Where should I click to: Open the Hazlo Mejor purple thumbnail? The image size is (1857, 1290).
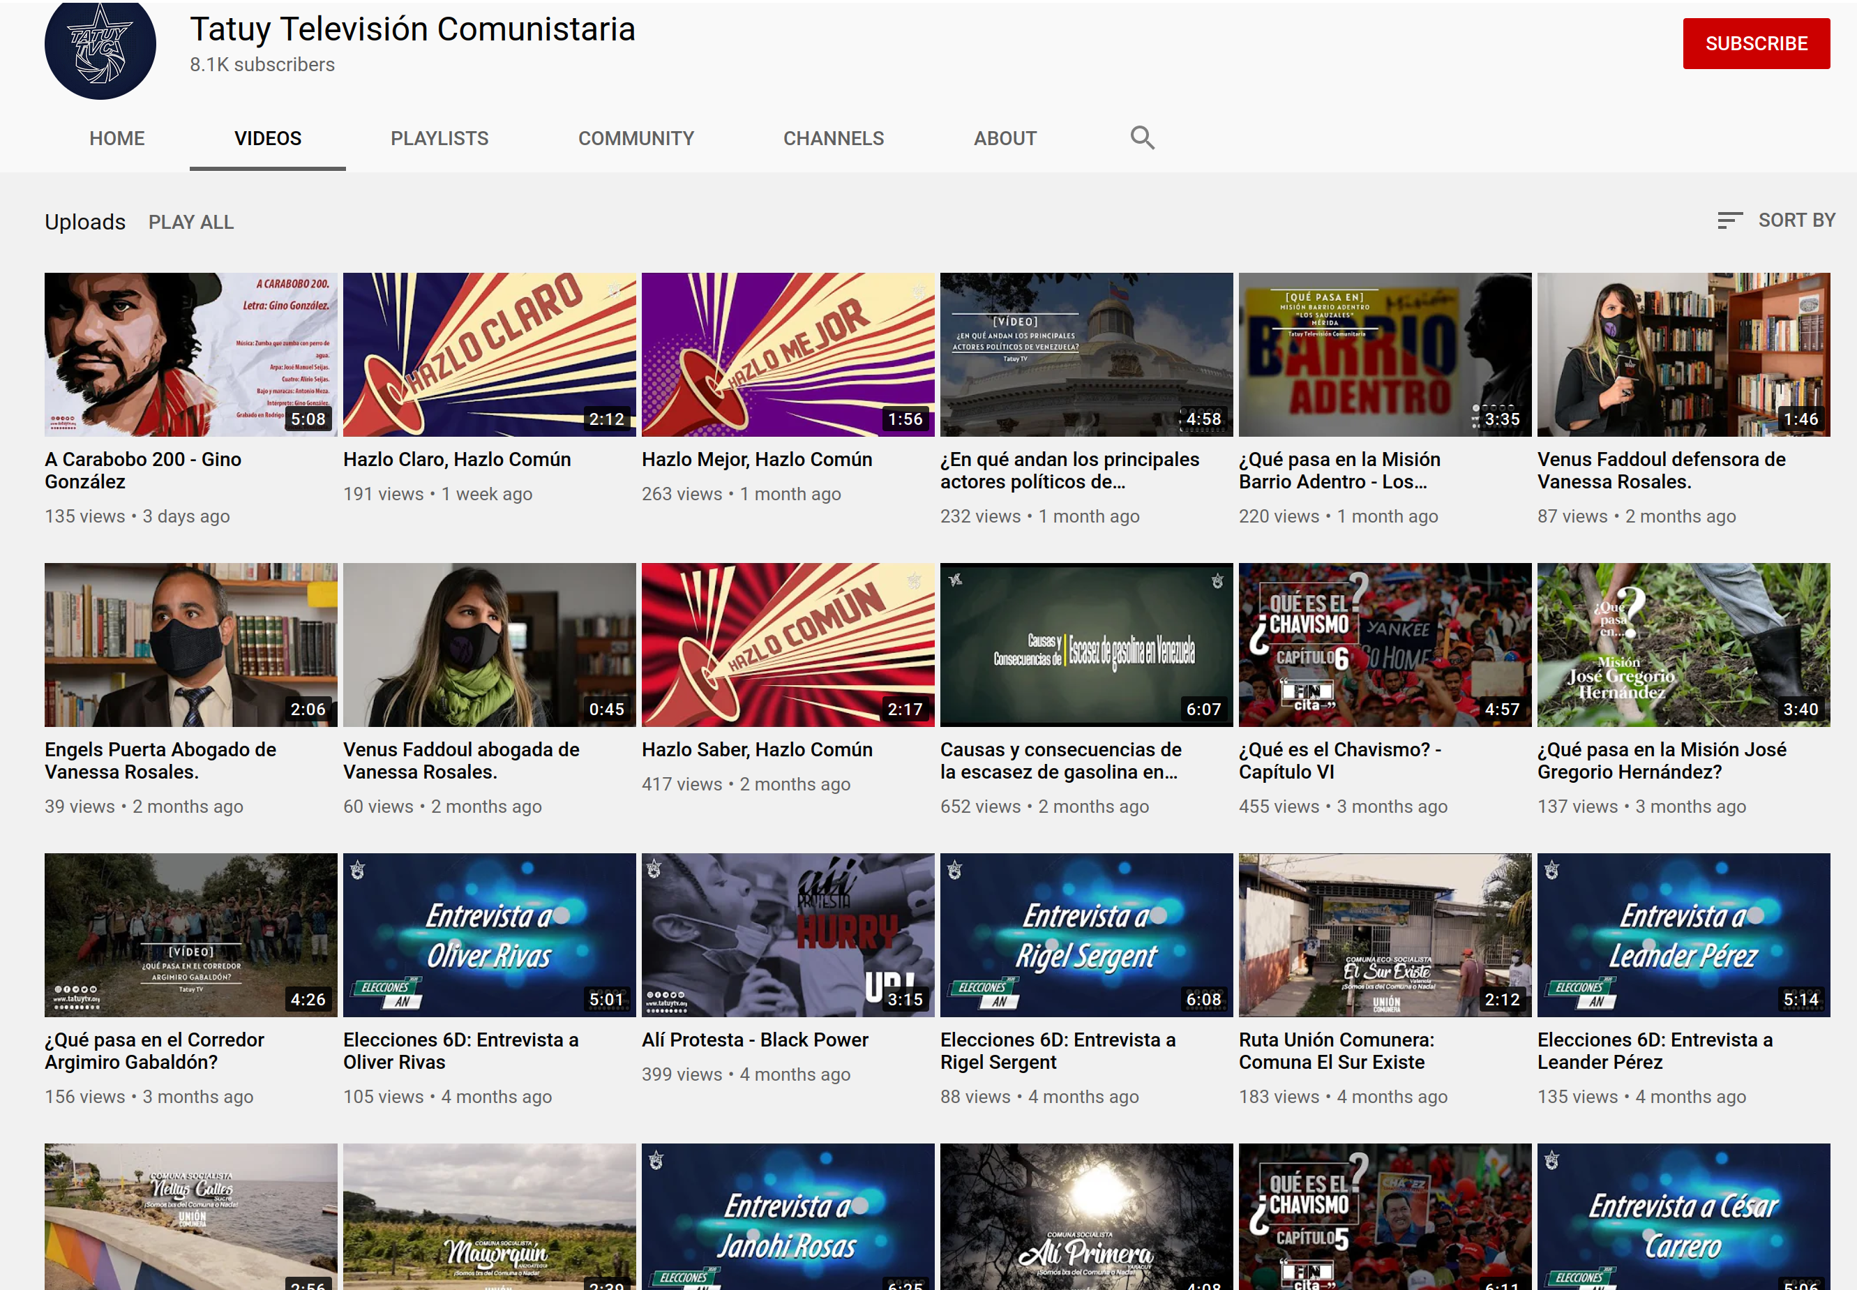click(x=788, y=355)
